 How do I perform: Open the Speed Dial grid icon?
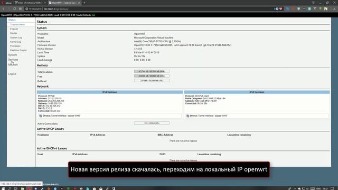tap(20, 9)
